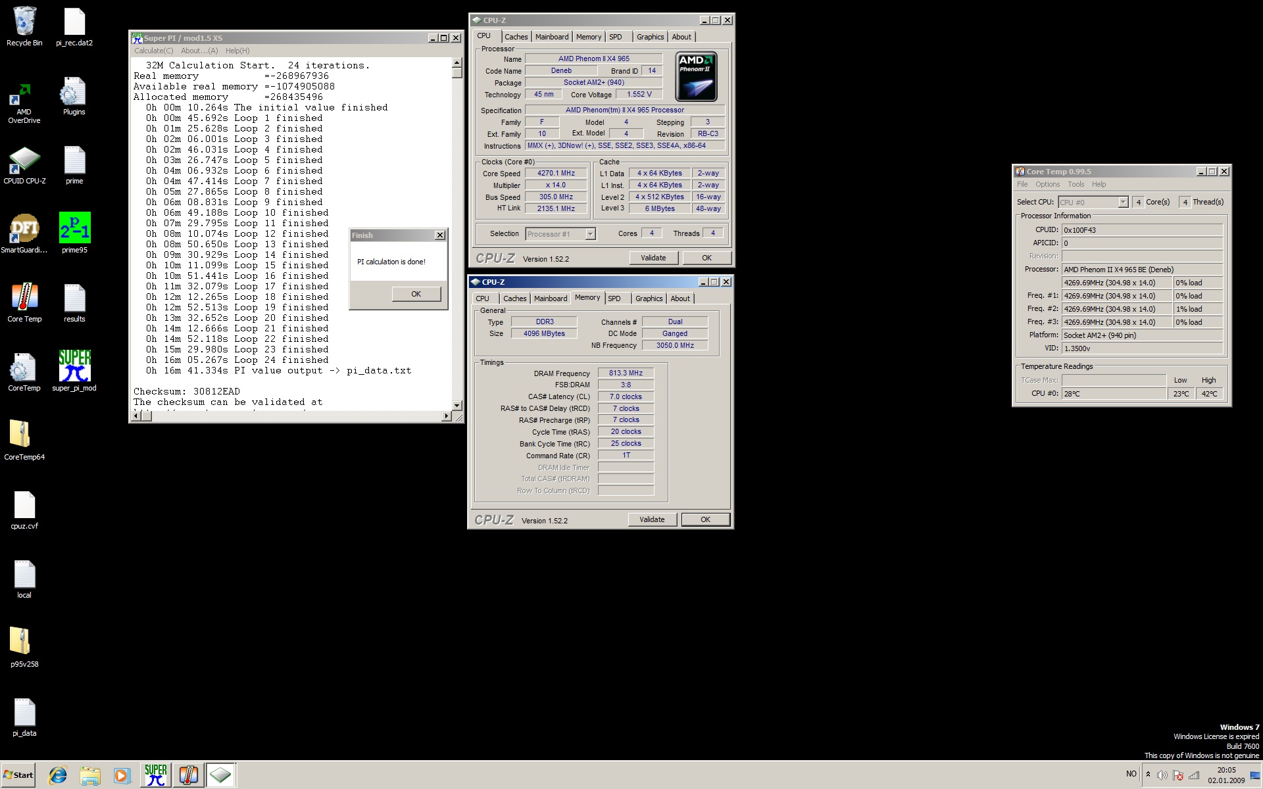Open pi_data text file icon
This screenshot has width=1263, height=789.
pos(24,717)
